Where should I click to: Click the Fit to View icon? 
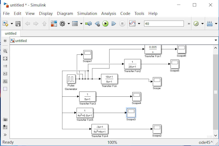click(5, 59)
